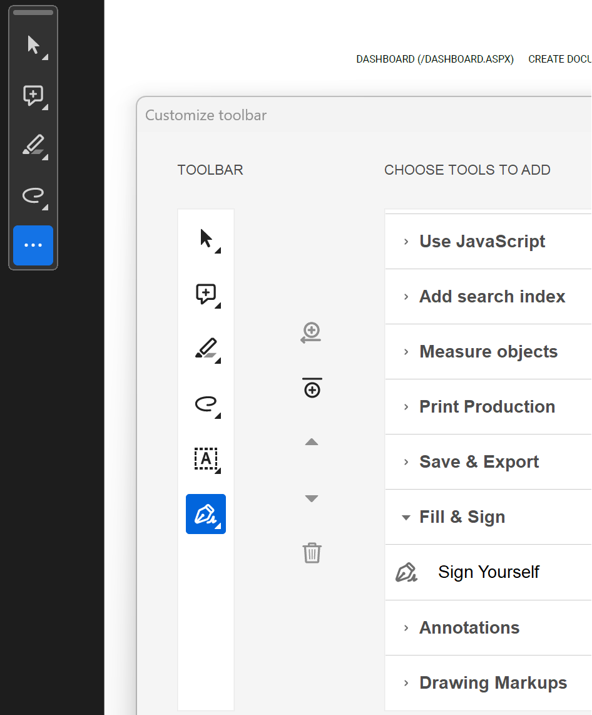This screenshot has height=715, width=592.
Task: Open the blue ellipsis more-tools menu
Action: coord(33,245)
